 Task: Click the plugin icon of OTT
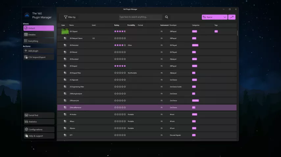pos(65,135)
